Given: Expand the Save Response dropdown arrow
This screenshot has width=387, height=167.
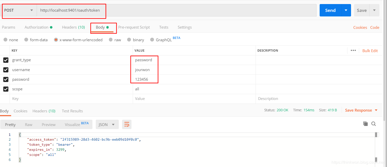Looking at the screenshot, I should (376, 110).
